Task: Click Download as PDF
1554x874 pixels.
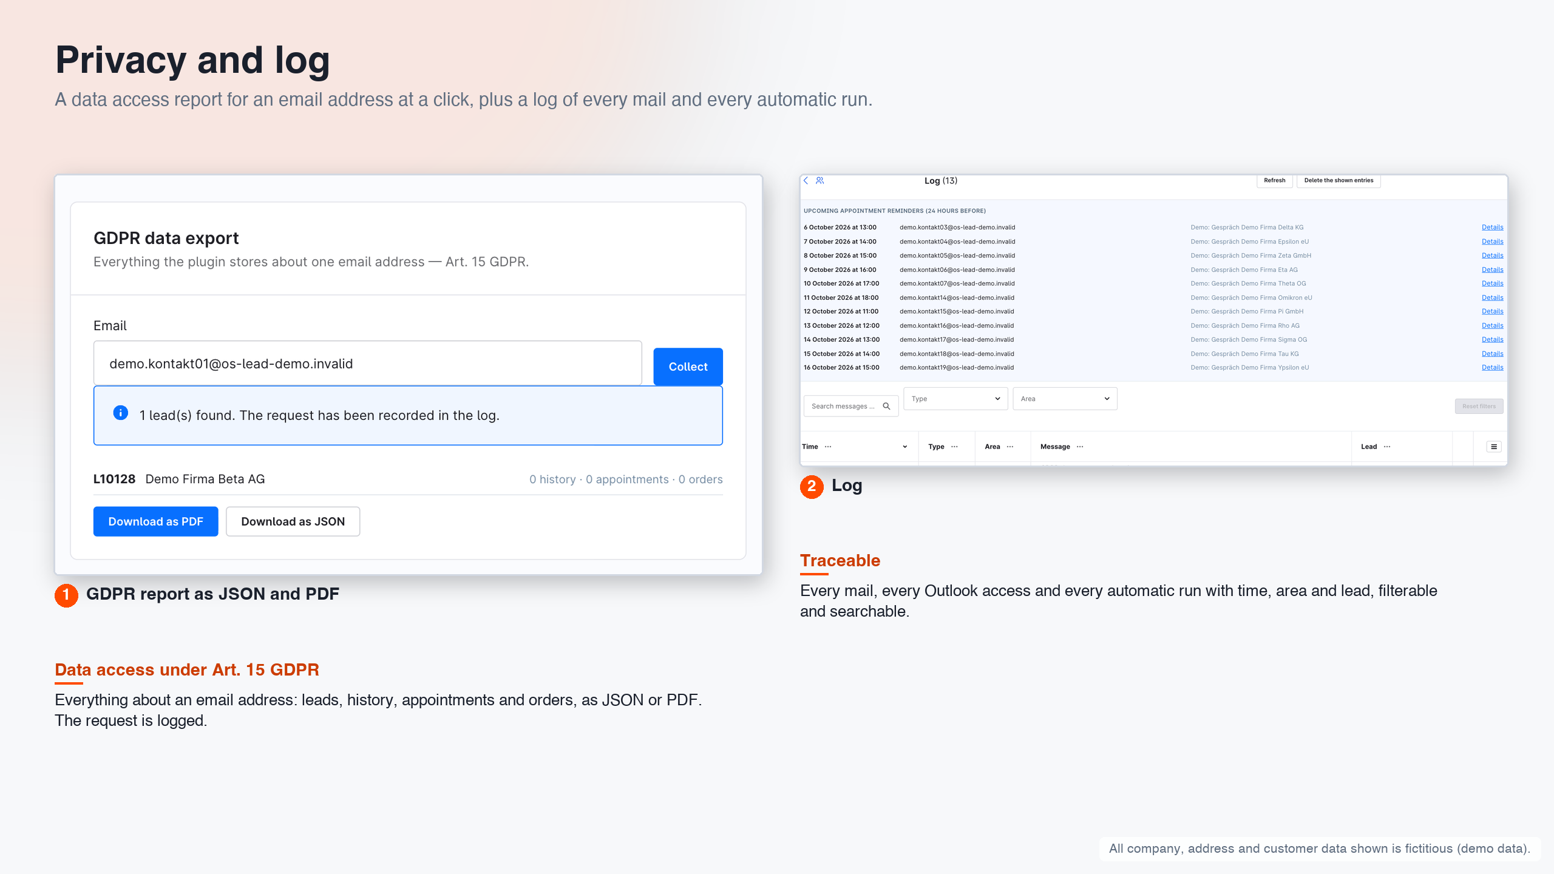Action: (x=155, y=521)
